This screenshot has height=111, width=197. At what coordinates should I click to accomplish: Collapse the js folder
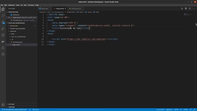click(x=13, y=39)
